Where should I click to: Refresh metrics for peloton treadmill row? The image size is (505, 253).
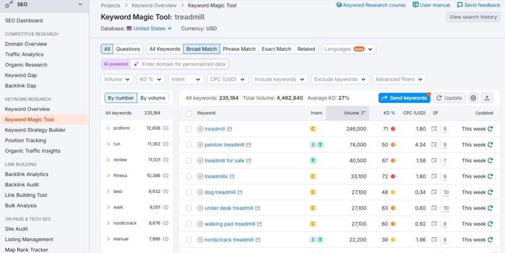(x=490, y=145)
